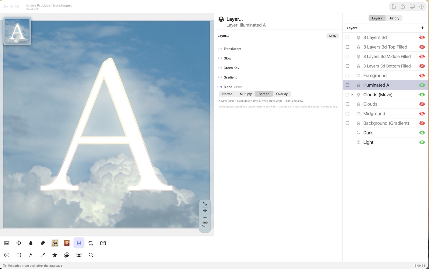
Task: Check the Midground layer checkbox
Action: [x=347, y=114]
